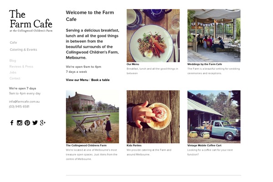
Task: Open the Twitter bird icon
Action: pyautogui.click(x=35, y=122)
